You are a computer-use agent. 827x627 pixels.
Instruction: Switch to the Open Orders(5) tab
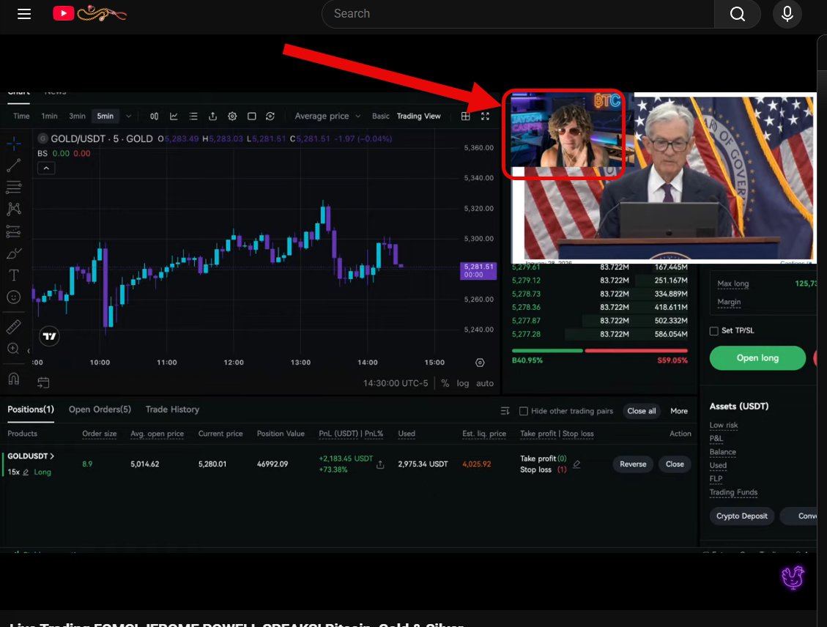point(100,409)
